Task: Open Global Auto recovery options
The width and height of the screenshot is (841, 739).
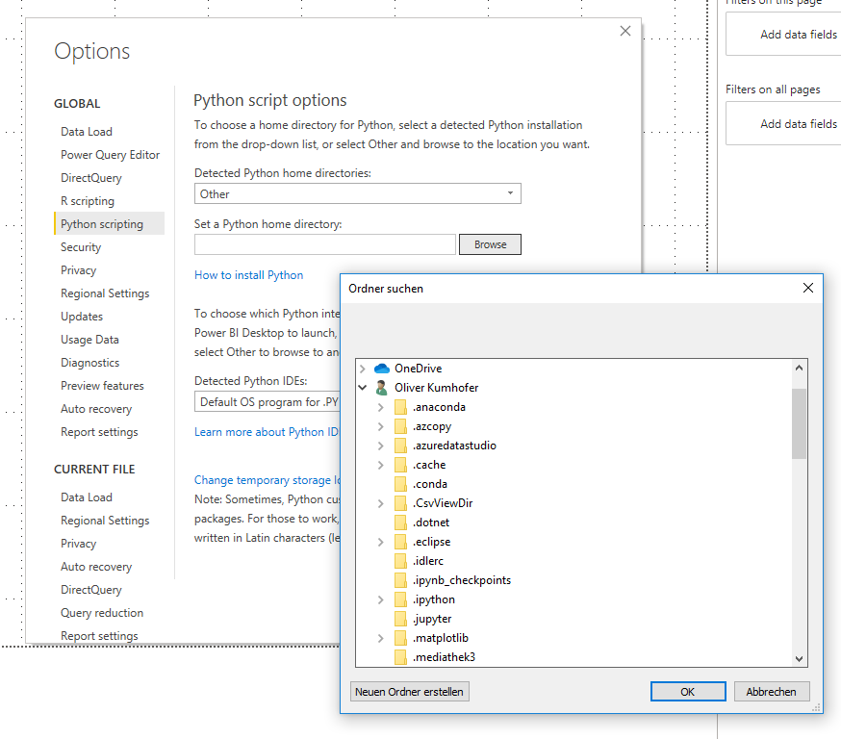Action: click(x=96, y=408)
